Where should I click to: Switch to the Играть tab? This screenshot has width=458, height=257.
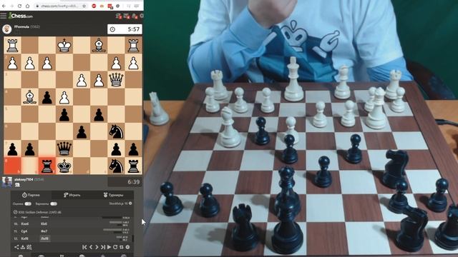(x=72, y=195)
